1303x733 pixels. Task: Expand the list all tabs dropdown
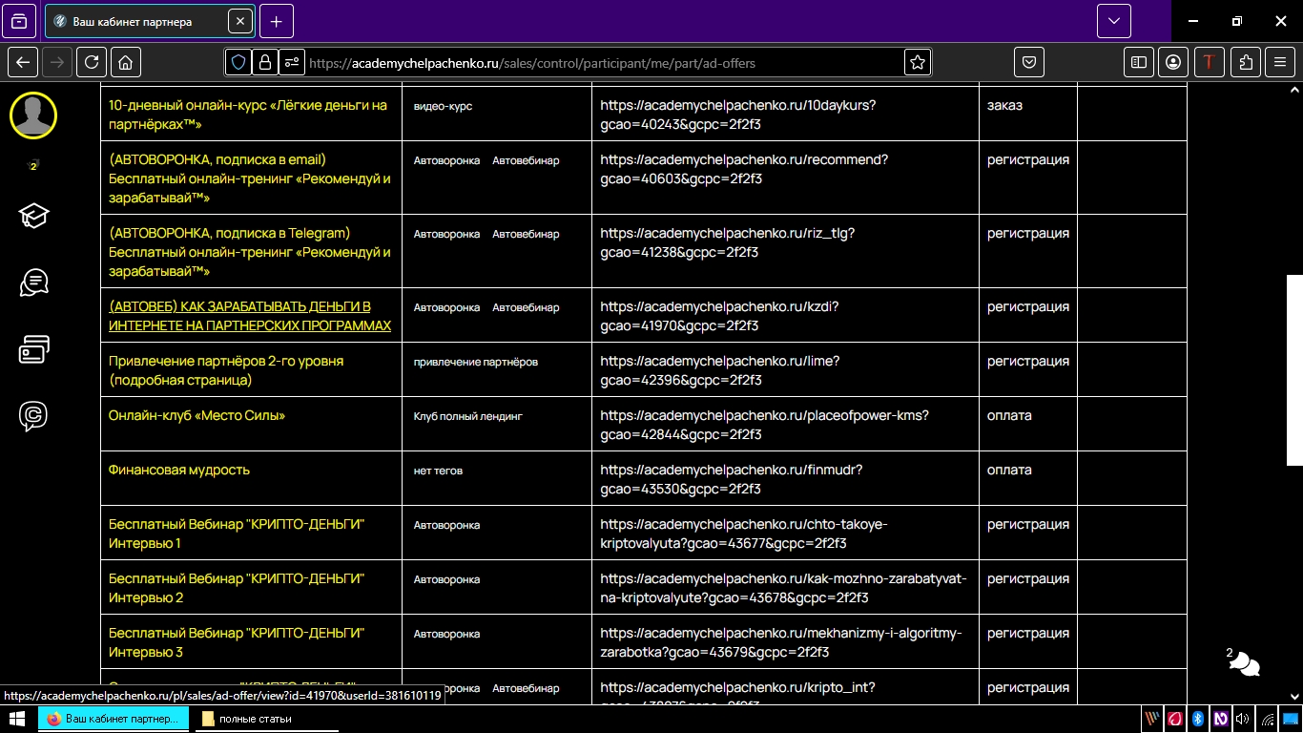[x=1114, y=21]
